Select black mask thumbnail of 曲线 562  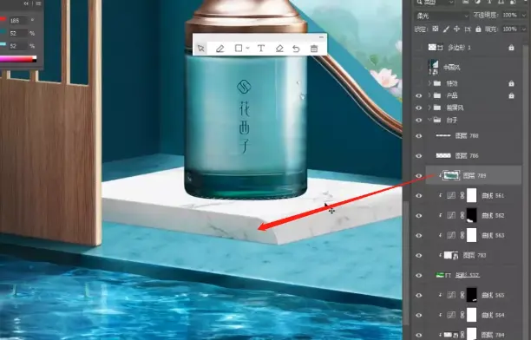(472, 215)
